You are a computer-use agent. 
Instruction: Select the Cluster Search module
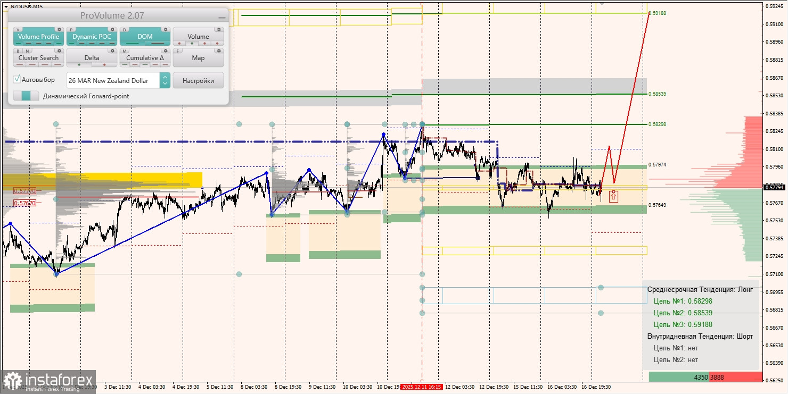coord(38,58)
